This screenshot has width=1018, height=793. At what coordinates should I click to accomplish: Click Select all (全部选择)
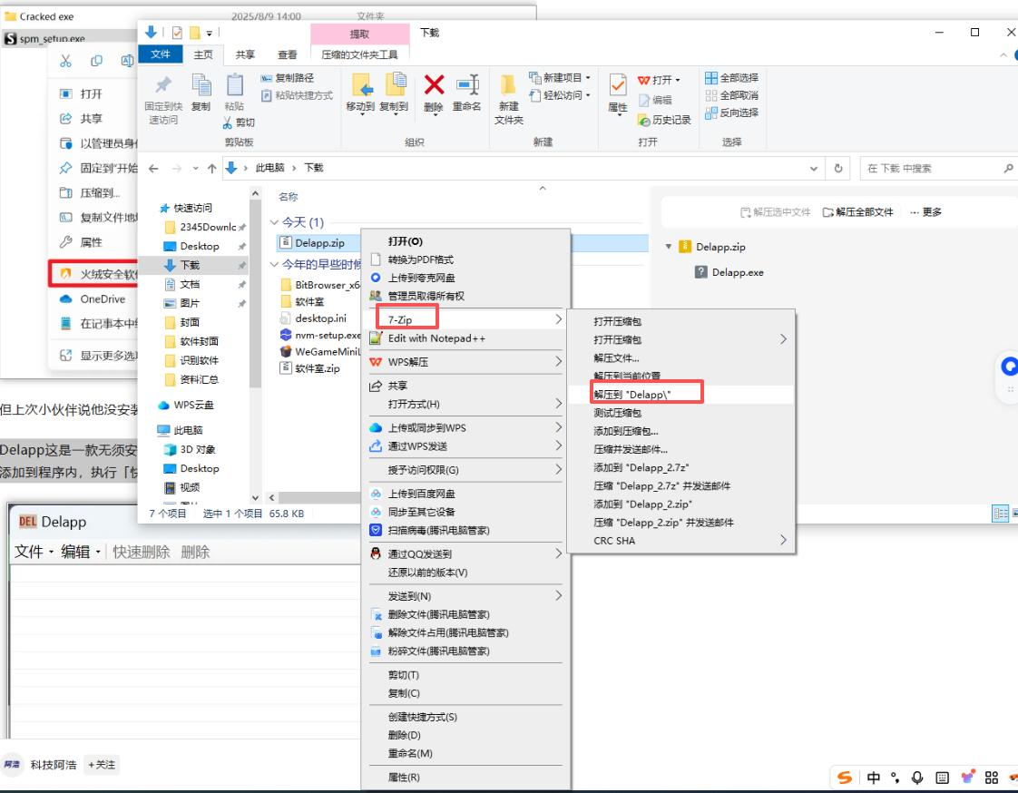(731, 78)
